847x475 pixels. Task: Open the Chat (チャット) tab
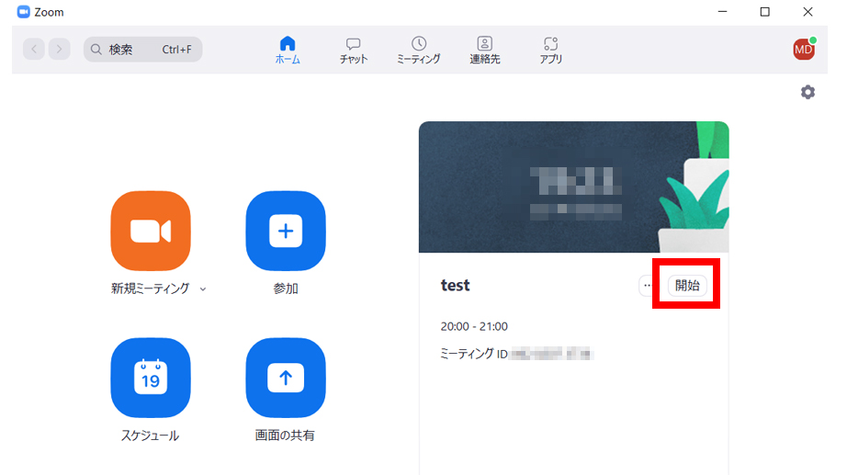354,50
